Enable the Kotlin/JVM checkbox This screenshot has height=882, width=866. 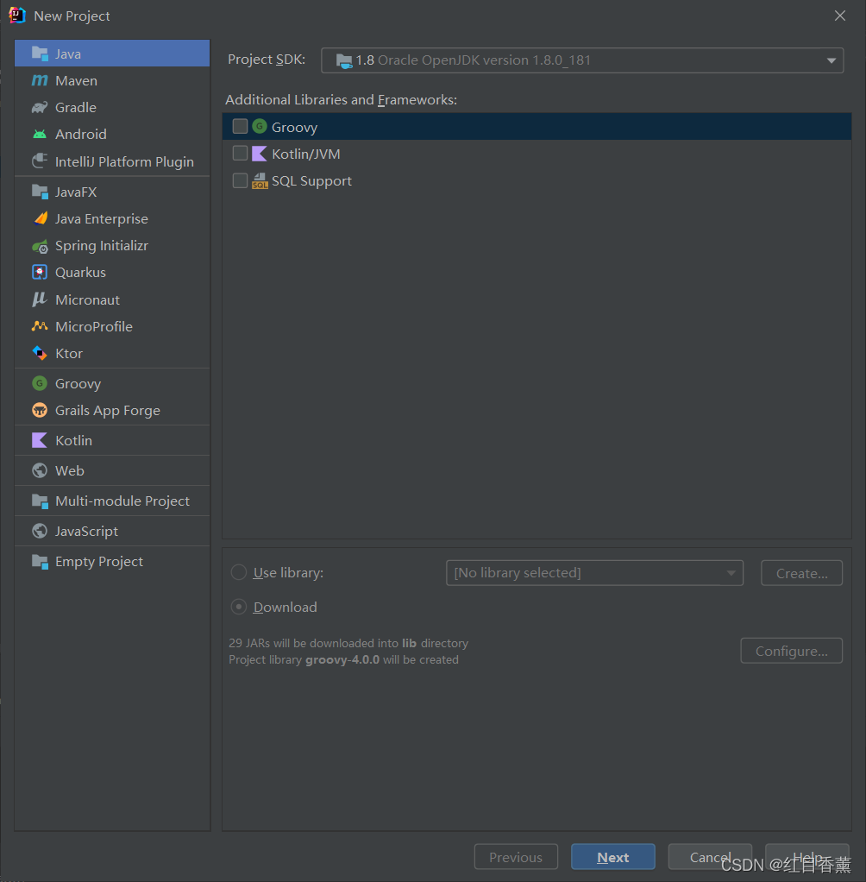tap(240, 154)
